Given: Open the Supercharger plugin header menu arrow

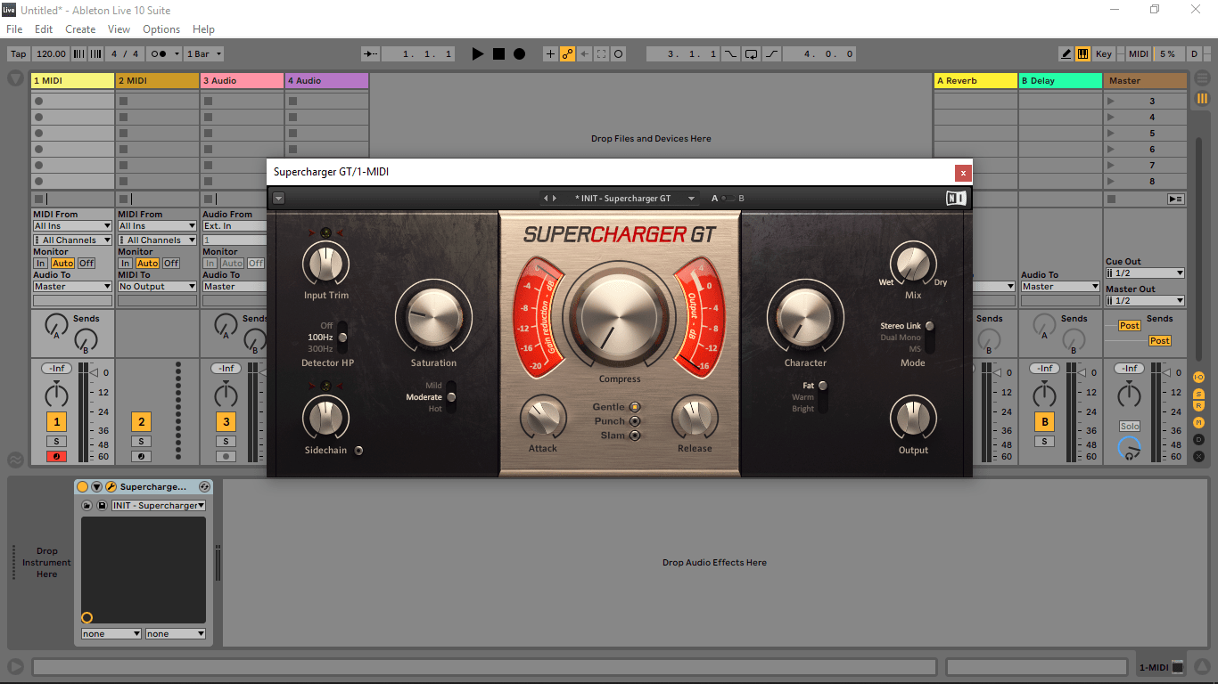Looking at the screenshot, I should [278, 199].
